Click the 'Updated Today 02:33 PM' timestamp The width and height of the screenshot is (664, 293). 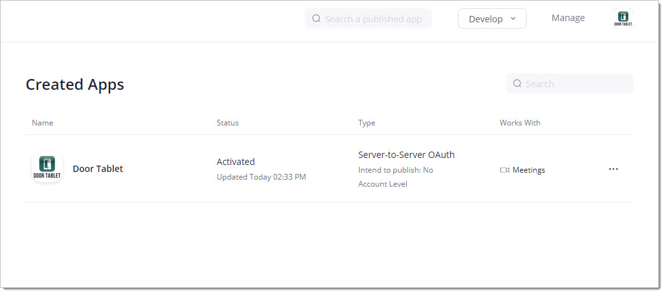coord(261,177)
